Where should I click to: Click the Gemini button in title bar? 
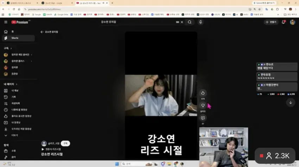pos(264,3)
